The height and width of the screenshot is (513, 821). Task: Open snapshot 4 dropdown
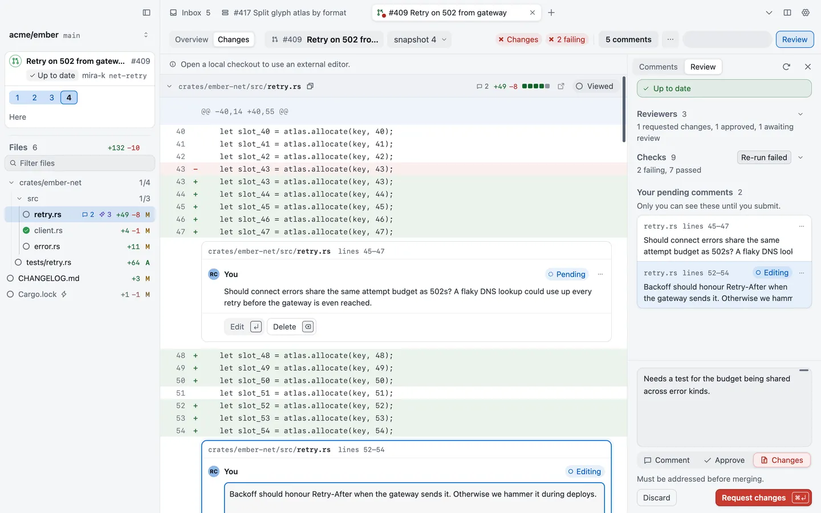pyautogui.click(x=420, y=39)
